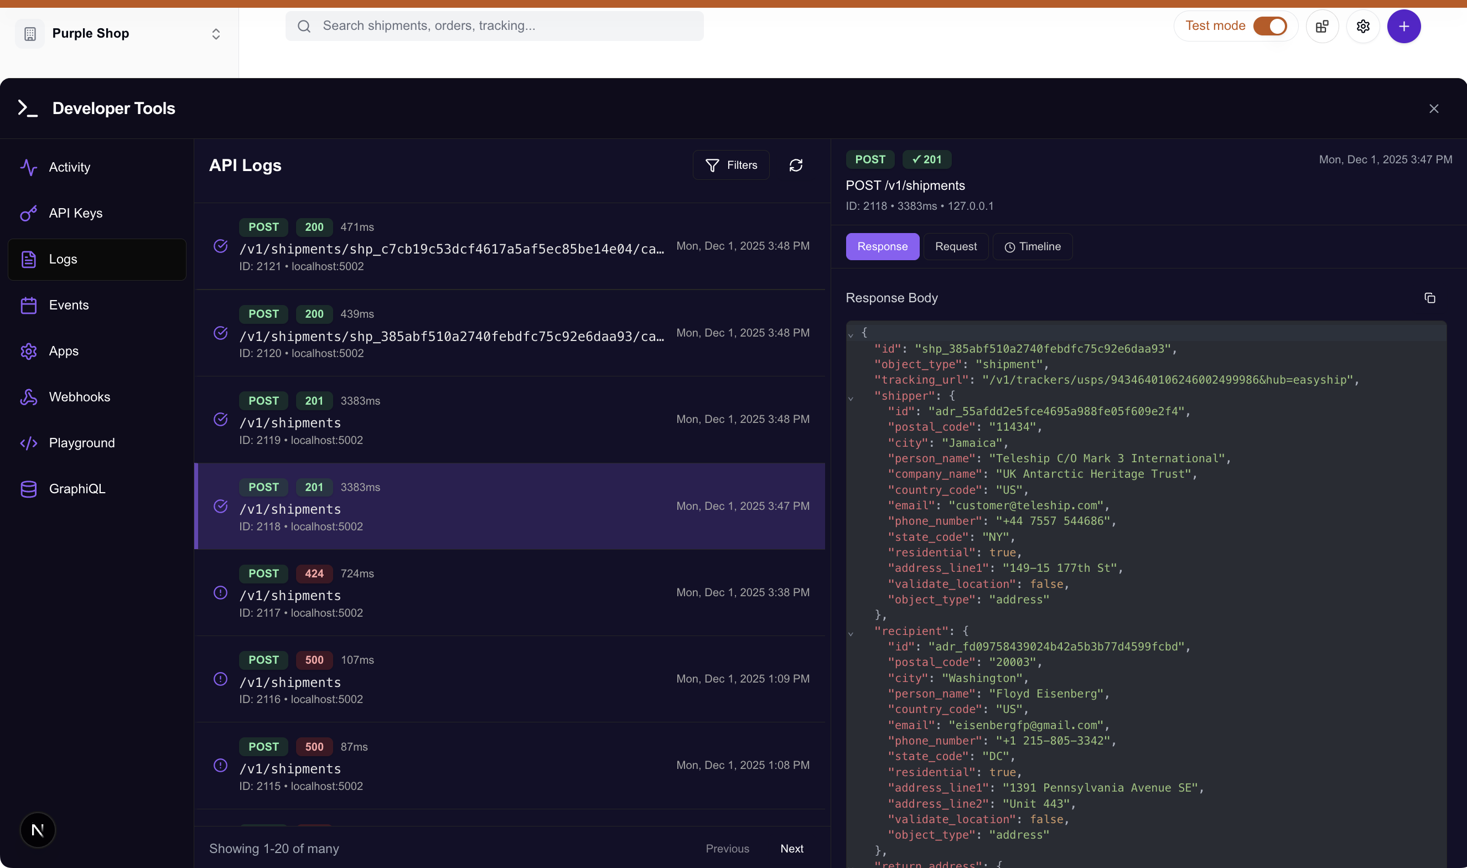Click the error alert icon on log 2115
The width and height of the screenshot is (1467, 868).
[x=220, y=766]
